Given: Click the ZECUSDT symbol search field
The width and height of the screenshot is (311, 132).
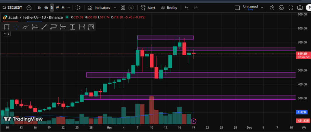Looking at the screenshot, I should click(13, 8).
